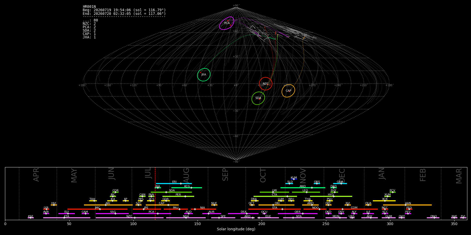Click the QUA shower label in timeline

(x=368, y=203)
